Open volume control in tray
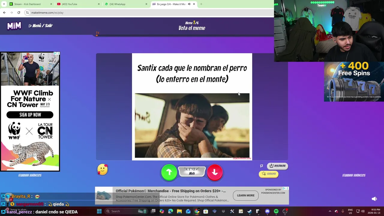 tap(363, 211)
